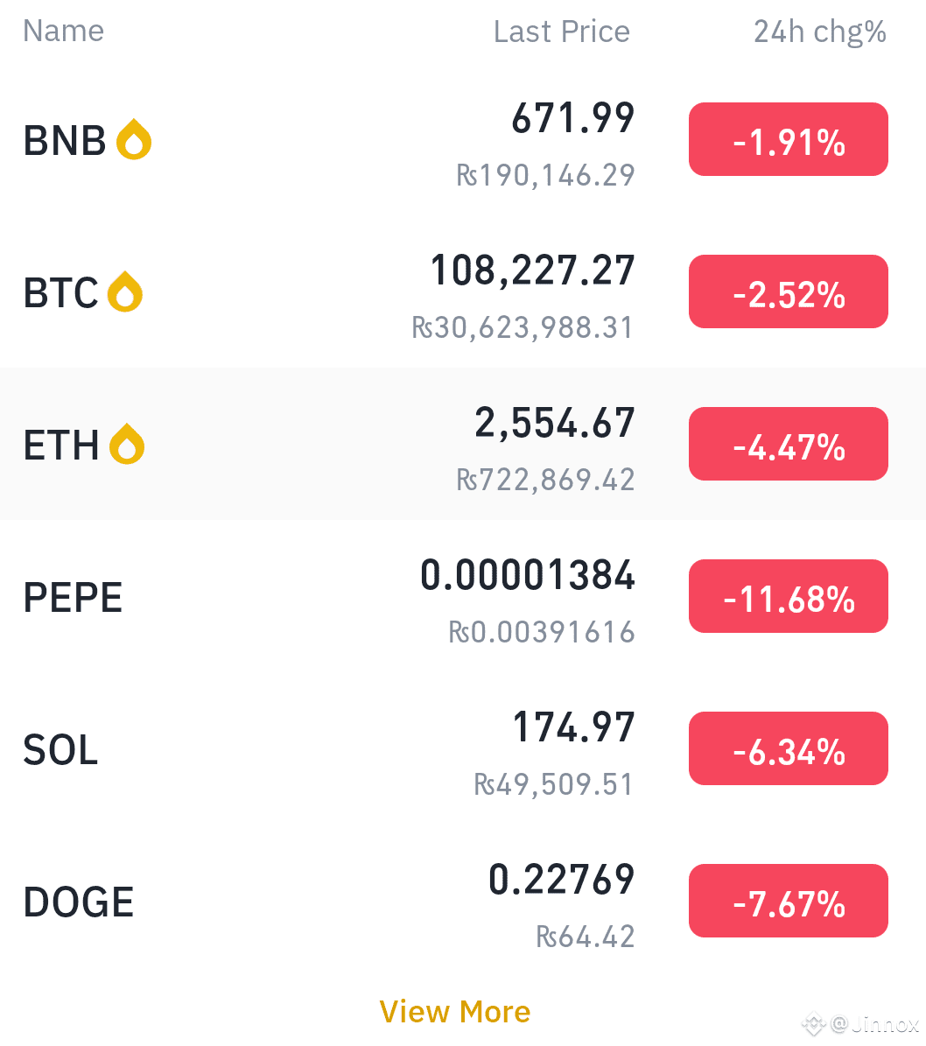Viewport: 926px width, 1046px height.
Task: Open View More link
Action: (455, 1012)
